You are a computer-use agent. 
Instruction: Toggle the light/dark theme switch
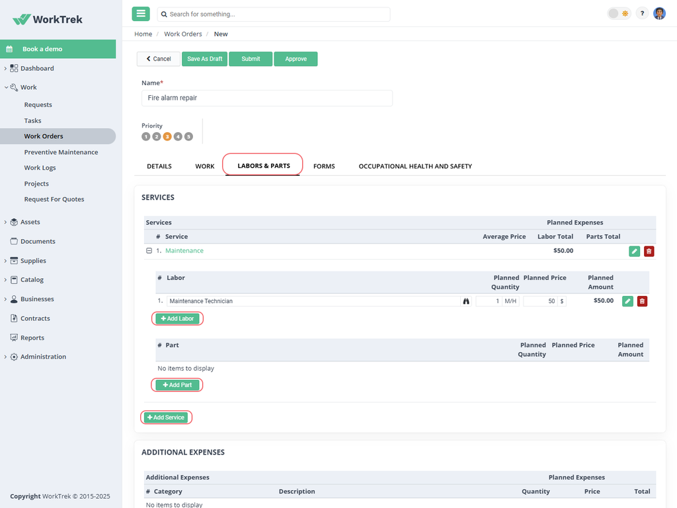pyautogui.click(x=619, y=13)
